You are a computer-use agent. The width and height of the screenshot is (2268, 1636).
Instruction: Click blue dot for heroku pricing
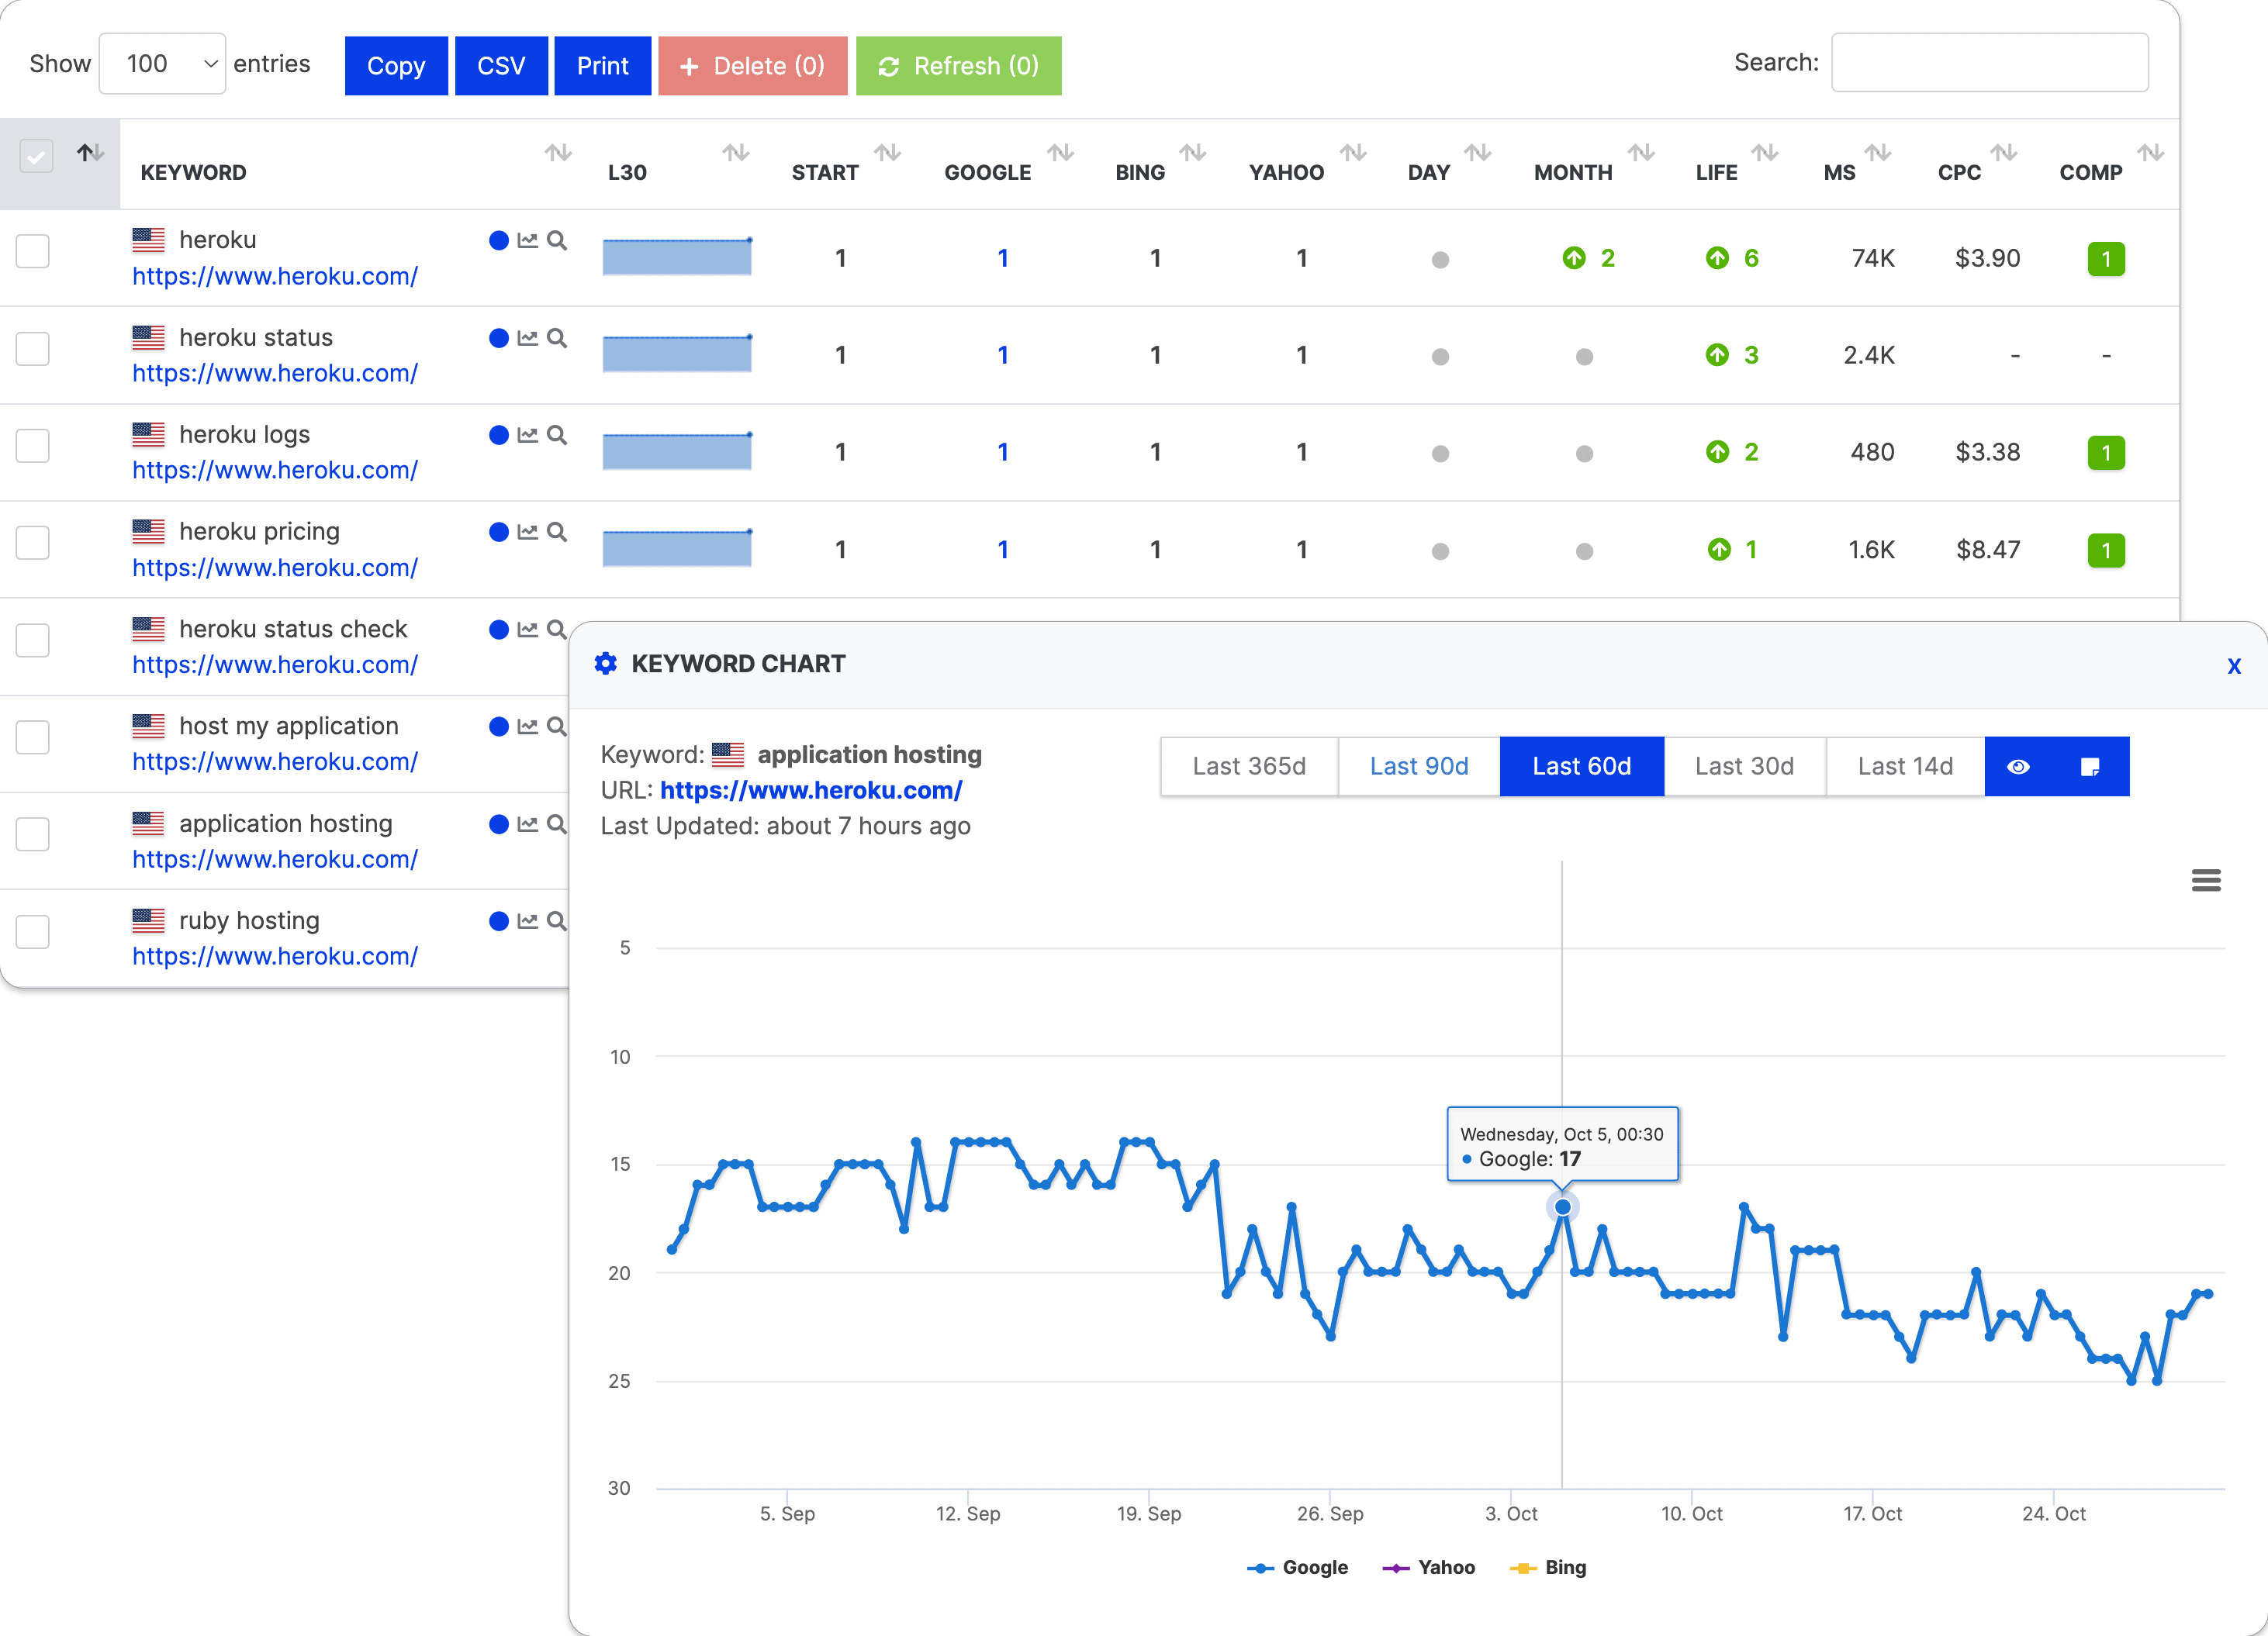[x=499, y=532]
